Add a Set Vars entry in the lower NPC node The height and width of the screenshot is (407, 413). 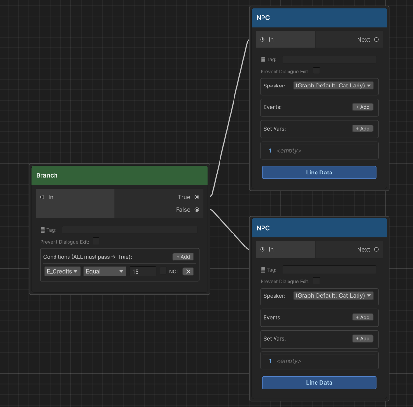coord(363,339)
